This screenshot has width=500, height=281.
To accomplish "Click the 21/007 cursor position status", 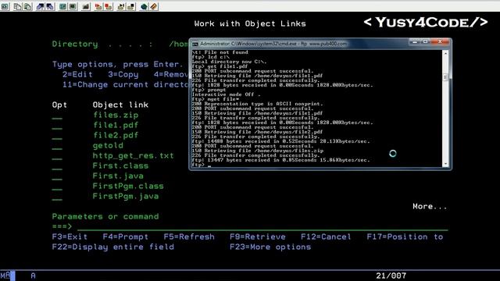I will tap(391, 276).
